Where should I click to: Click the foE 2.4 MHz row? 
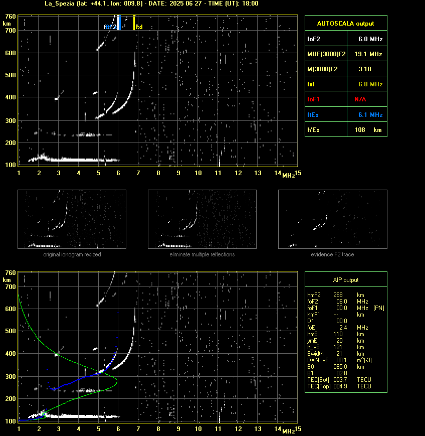pos(338,328)
